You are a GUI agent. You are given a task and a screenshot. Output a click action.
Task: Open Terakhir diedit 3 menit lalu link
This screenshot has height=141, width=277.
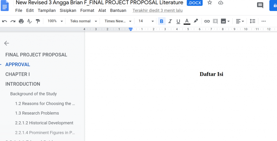tap(158, 11)
